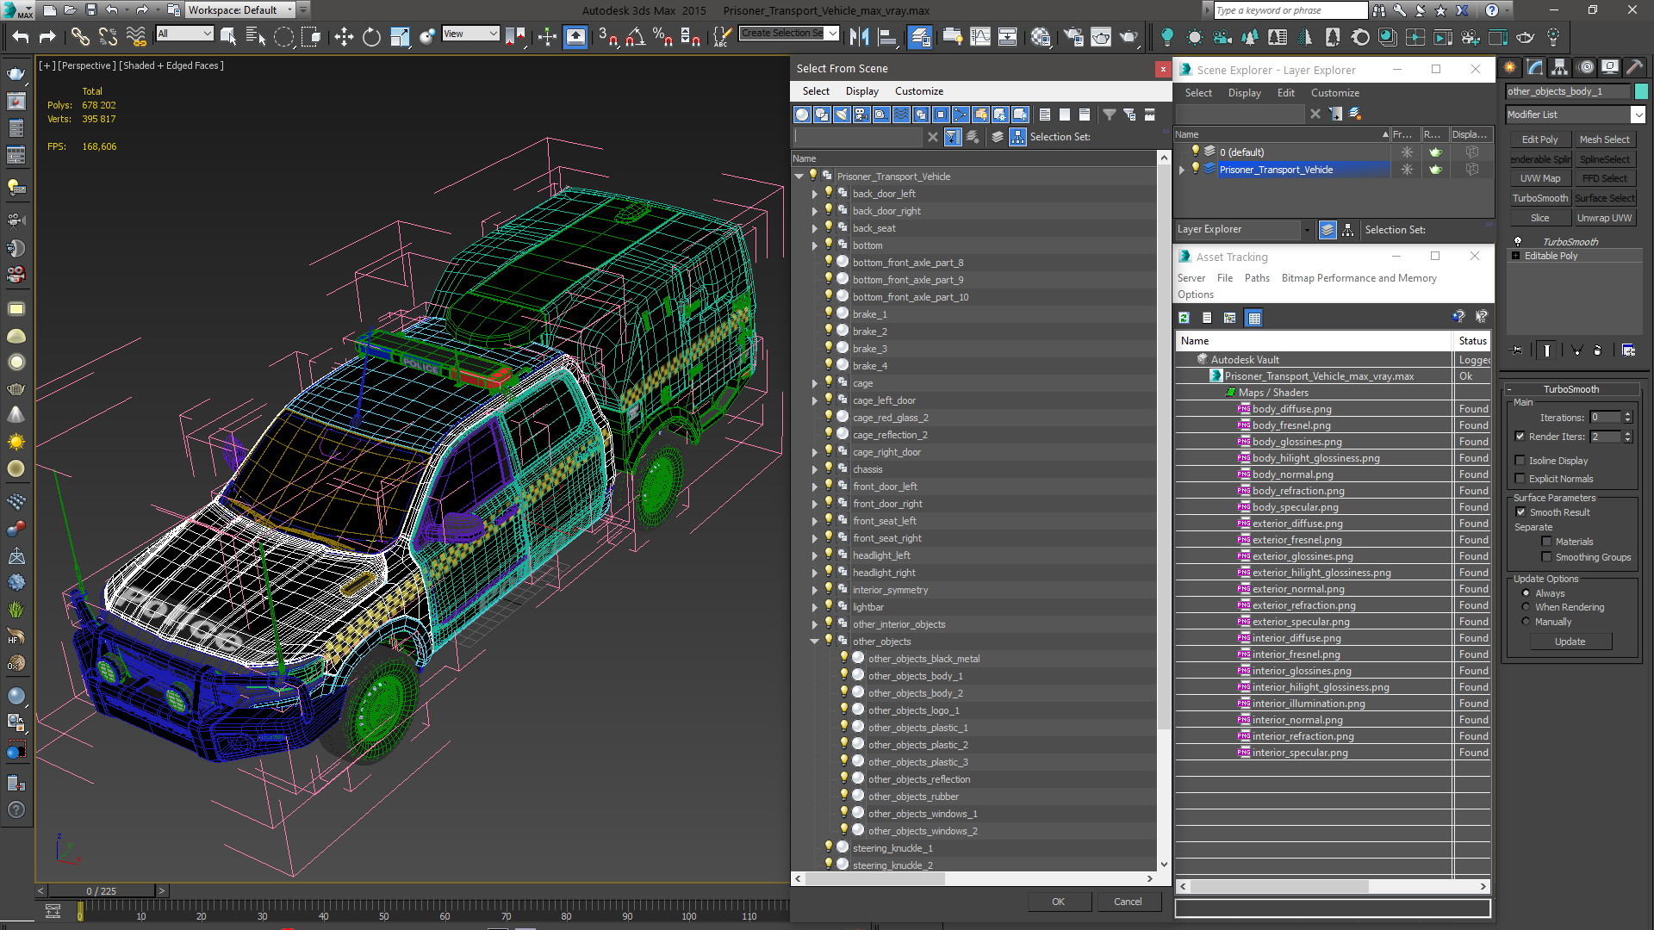Switch Asset Tracking to table view

[1254, 318]
